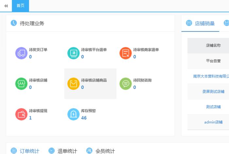The image size is (229, 154).
Task: Collapse sidebar with double-arrow icon
Action: pyautogui.click(x=6, y=6)
